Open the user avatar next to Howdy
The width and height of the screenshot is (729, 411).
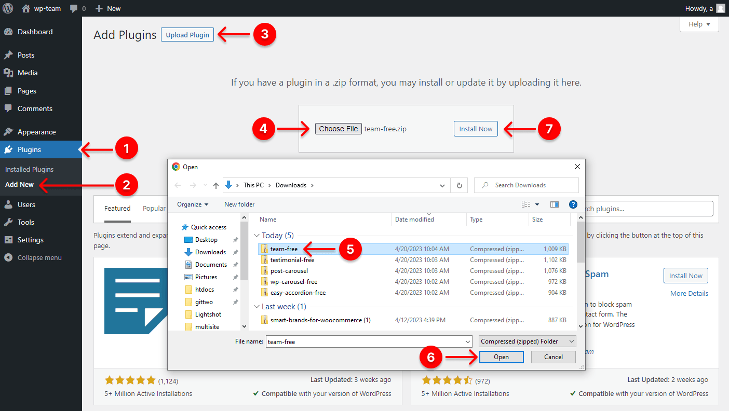720,8
